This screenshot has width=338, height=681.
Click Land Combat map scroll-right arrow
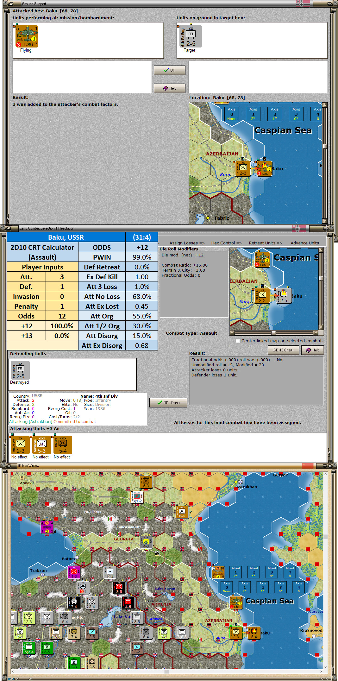316,333
